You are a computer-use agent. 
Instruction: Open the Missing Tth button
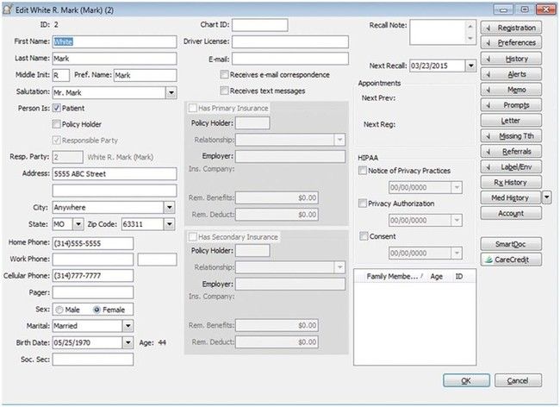point(510,135)
